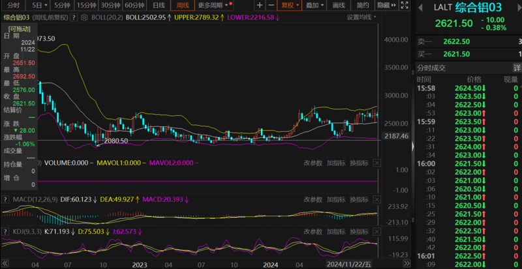The image size is (522, 269).
Task: Click 换指标 in the KDJ panel
Action: coord(359,231)
